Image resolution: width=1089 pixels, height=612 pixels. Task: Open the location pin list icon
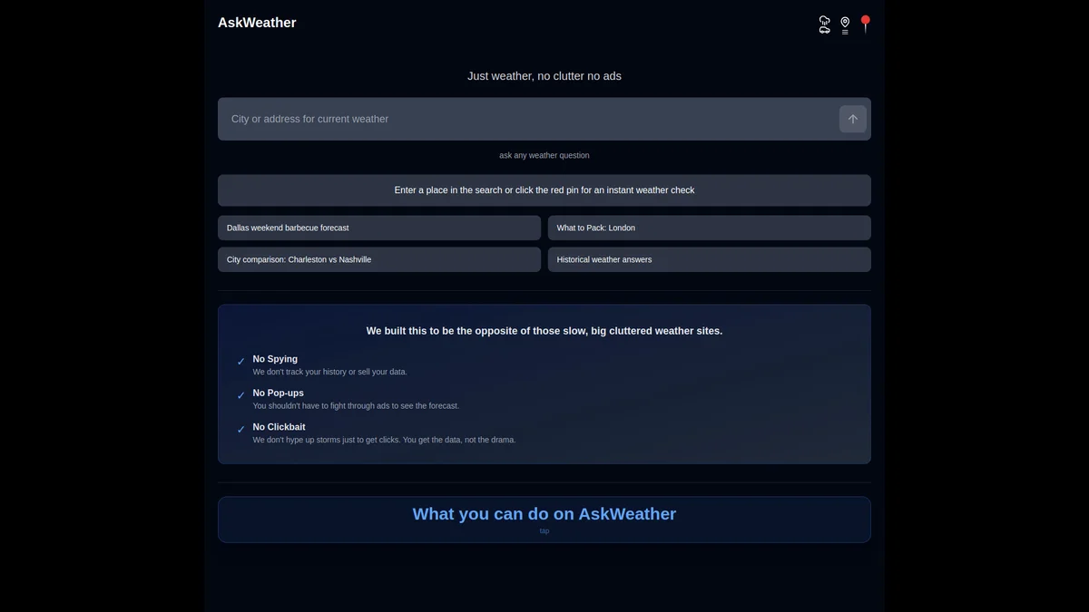coord(845,24)
